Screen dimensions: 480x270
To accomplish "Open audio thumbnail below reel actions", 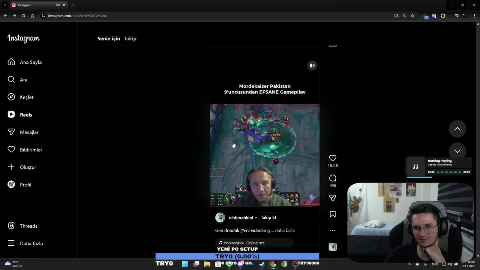I will click(333, 247).
